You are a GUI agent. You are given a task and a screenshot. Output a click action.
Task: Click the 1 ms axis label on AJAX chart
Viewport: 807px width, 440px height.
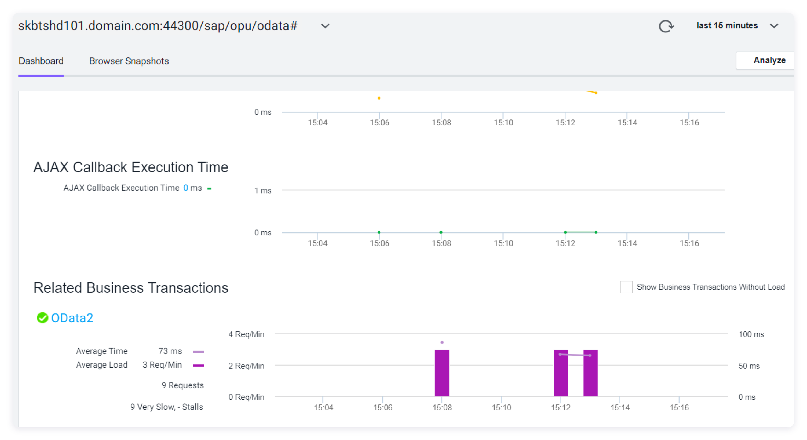(263, 190)
